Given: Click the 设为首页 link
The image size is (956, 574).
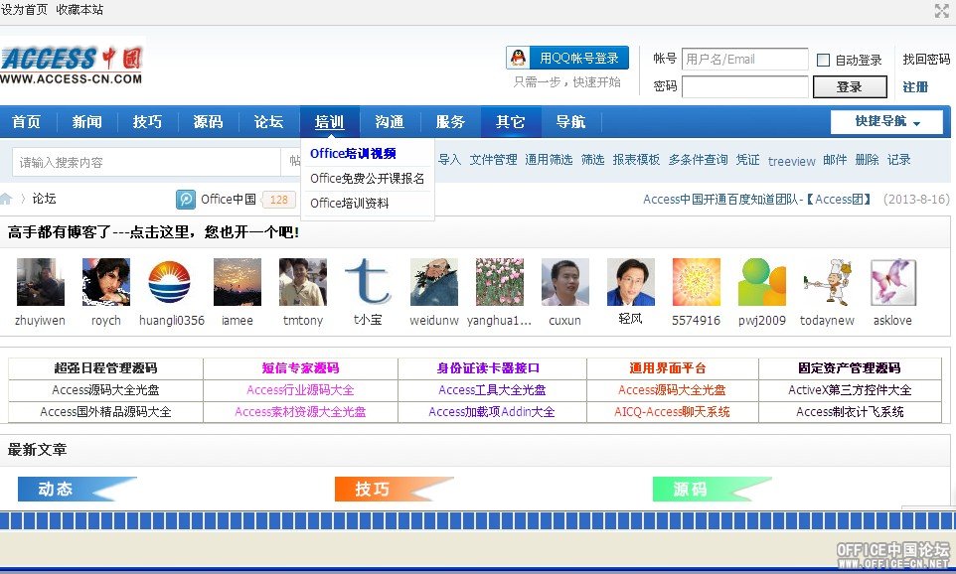Looking at the screenshot, I should click(25, 10).
